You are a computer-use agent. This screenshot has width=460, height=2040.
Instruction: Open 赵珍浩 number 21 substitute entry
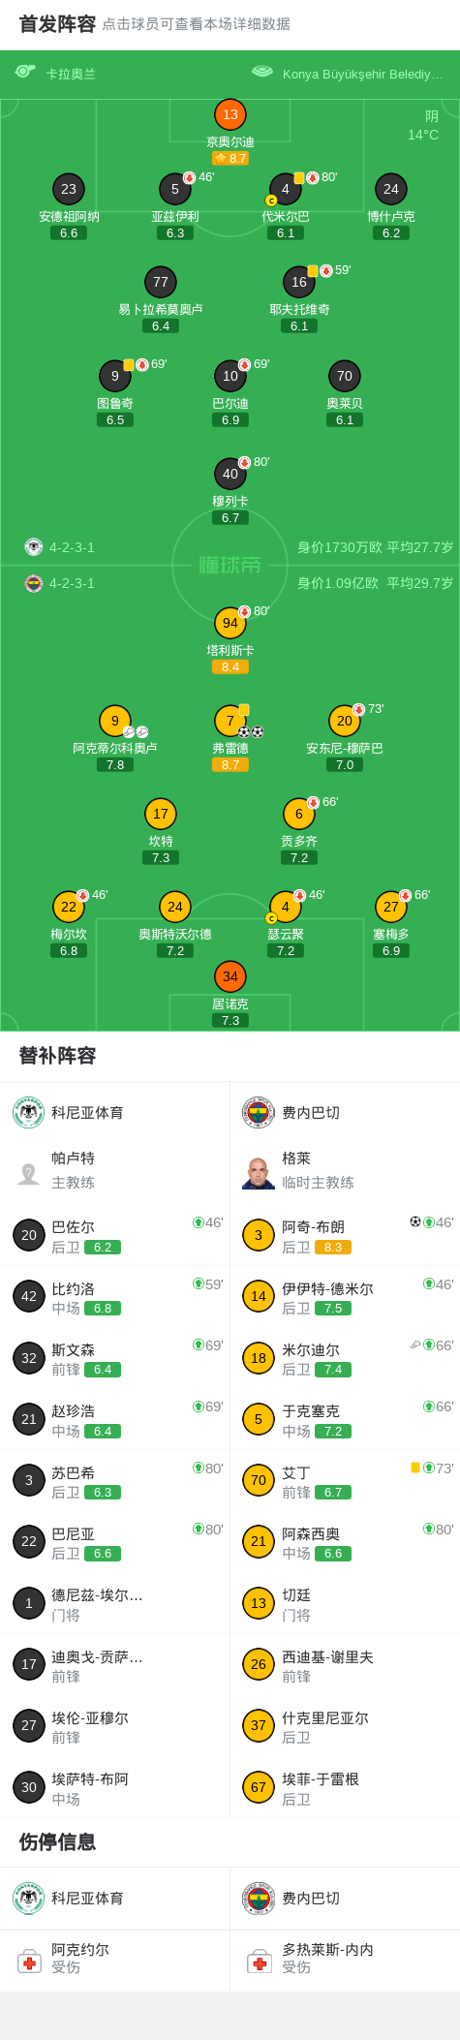click(x=115, y=1419)
